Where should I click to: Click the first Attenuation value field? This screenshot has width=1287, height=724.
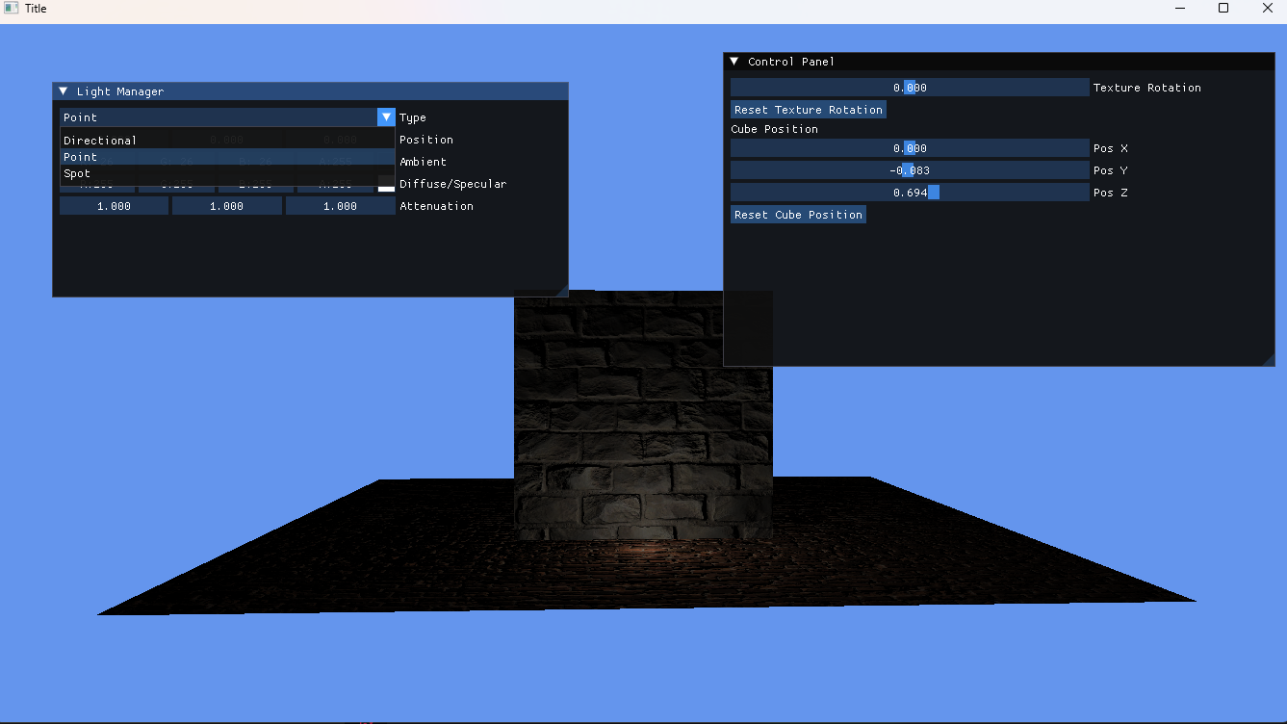(x=115, y=206)
